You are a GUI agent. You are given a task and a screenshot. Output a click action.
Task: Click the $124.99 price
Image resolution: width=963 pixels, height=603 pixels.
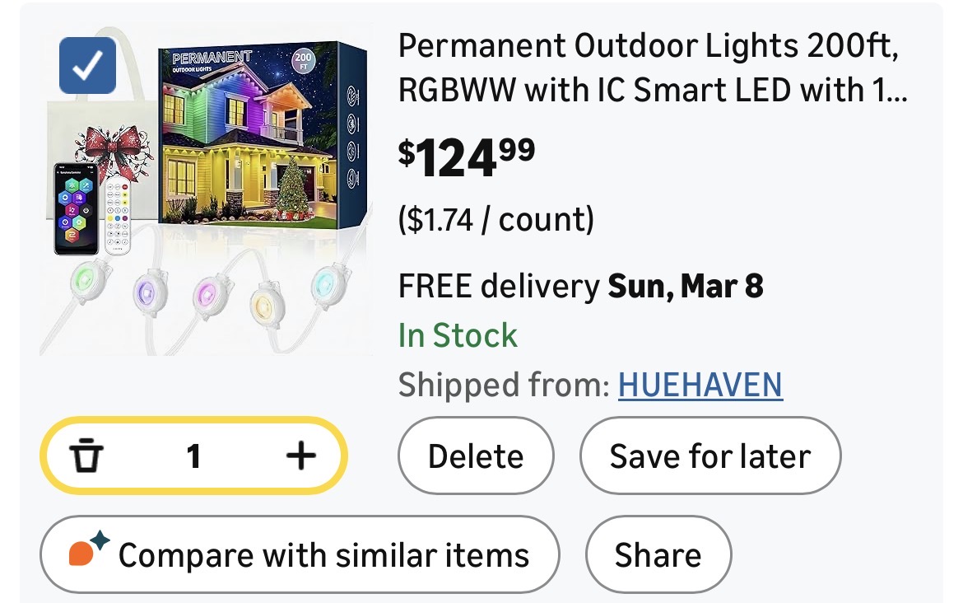[467, 157]
